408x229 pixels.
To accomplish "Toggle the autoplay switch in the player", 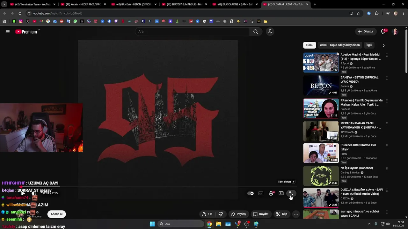I will pyautogui.click(x=251, y=193).
